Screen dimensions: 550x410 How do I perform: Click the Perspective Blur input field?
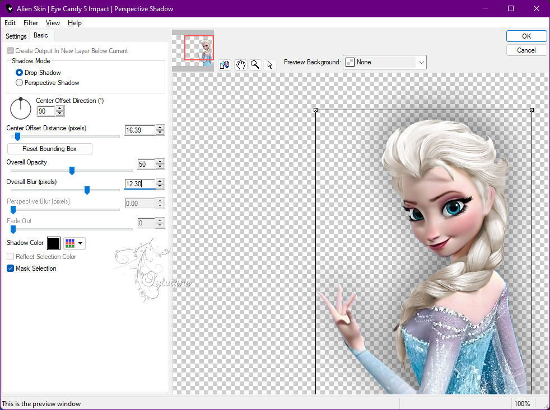[139, 203]
